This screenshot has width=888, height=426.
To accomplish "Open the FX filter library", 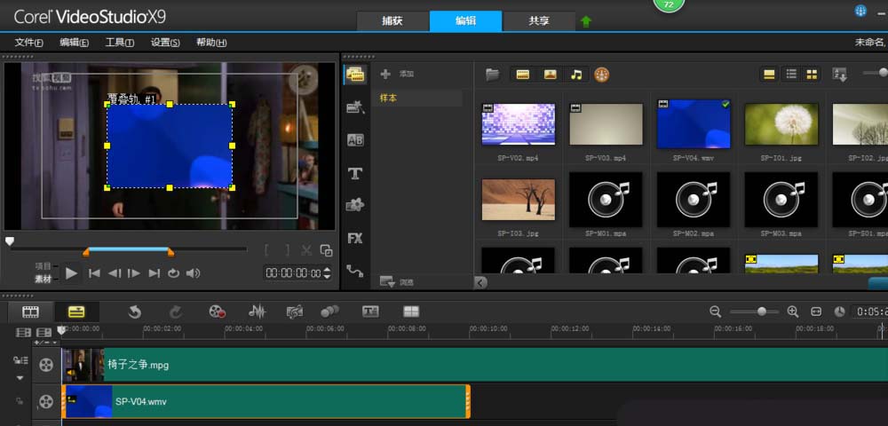I will [x=355, y=238].
